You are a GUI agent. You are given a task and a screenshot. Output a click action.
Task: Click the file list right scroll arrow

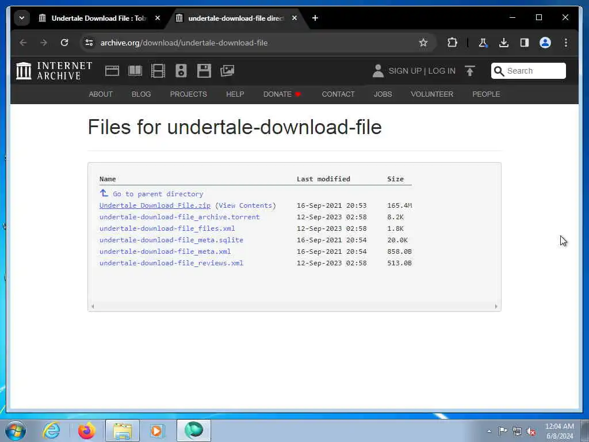click(496, 306)
